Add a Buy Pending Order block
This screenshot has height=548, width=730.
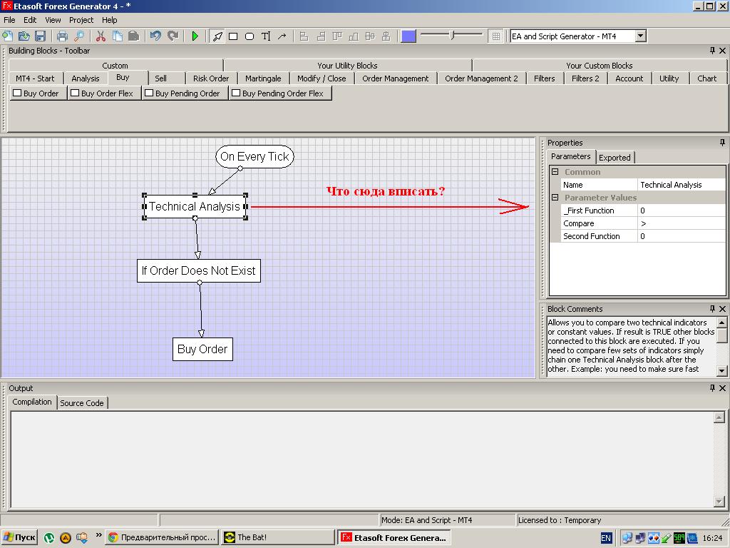pyautogui.click(x=185, y=93)
